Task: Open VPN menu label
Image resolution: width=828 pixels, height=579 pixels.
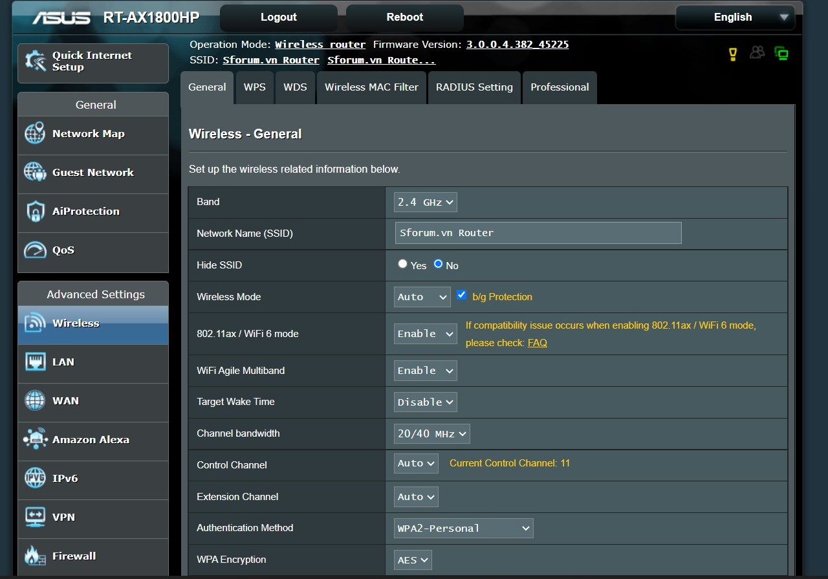Action: pos(63,517)
